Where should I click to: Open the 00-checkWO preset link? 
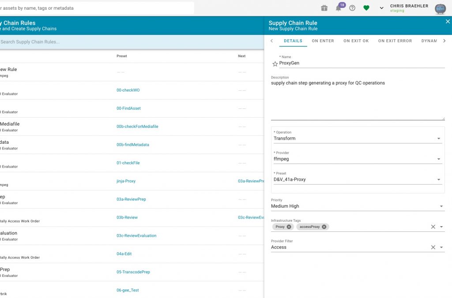128,90
